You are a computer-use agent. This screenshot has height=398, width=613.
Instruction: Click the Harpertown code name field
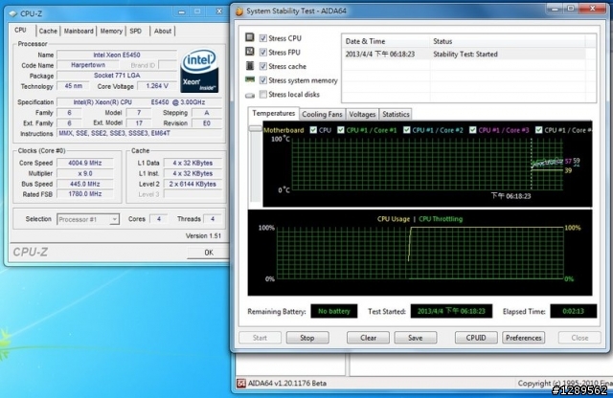coord(88,65)
